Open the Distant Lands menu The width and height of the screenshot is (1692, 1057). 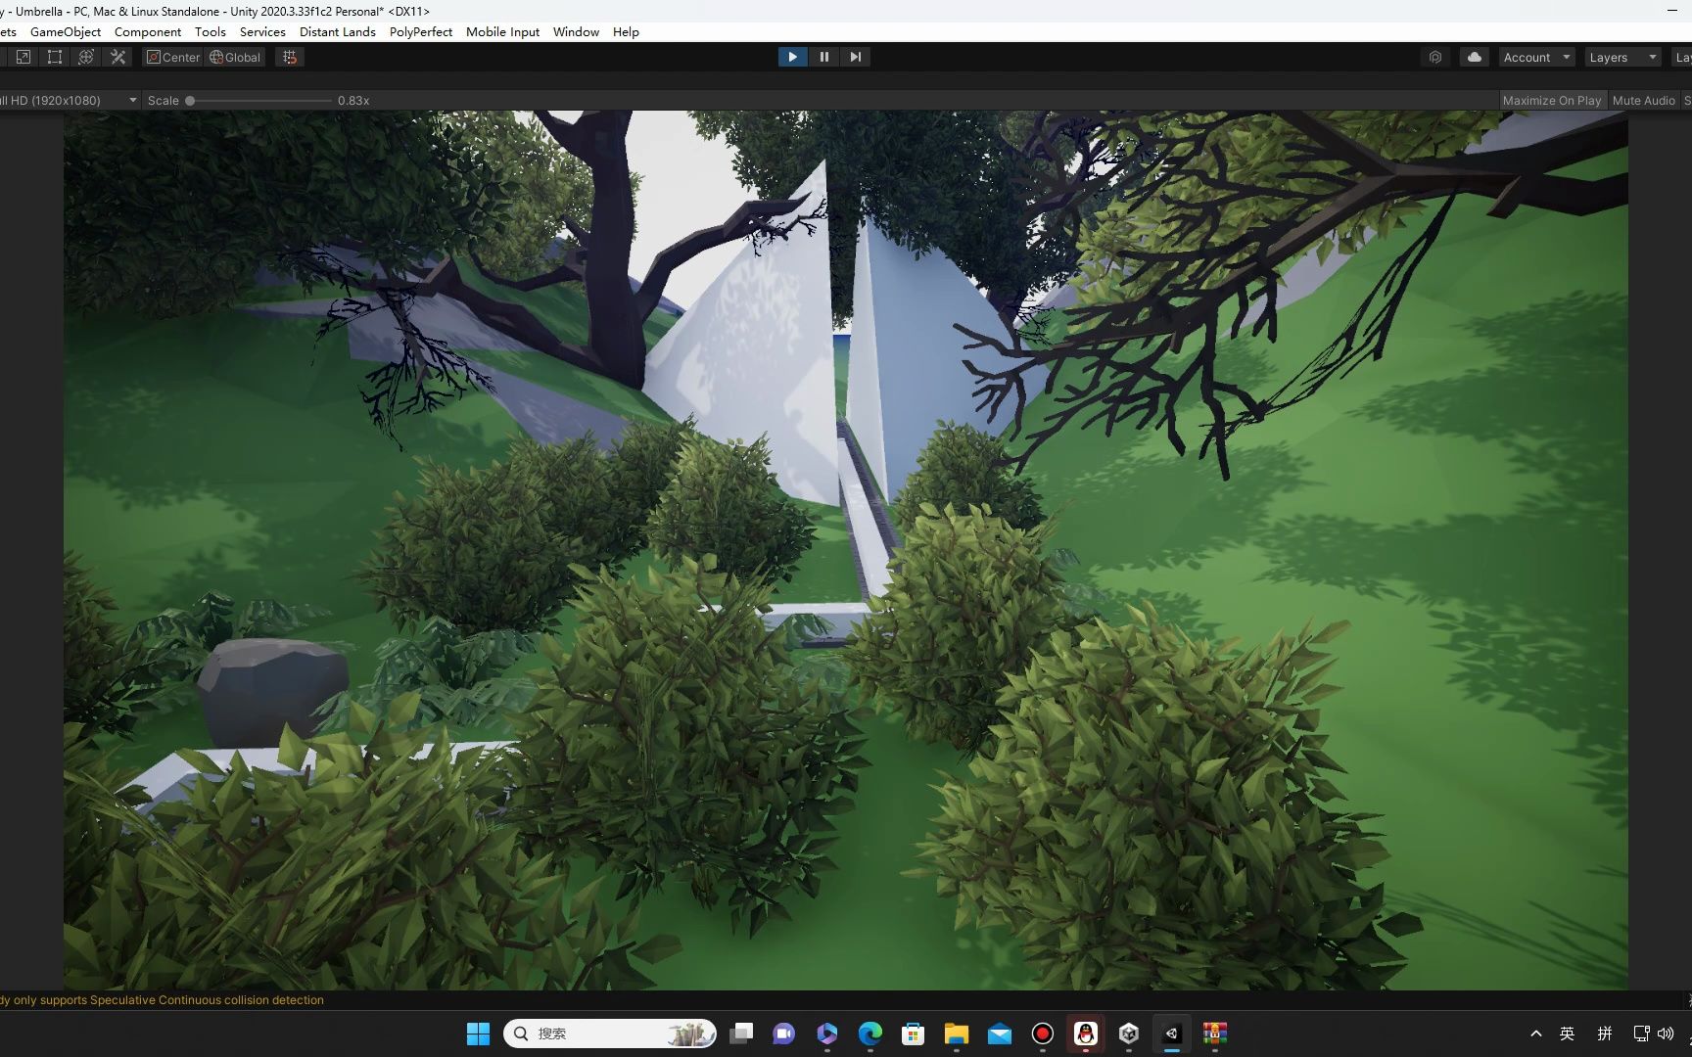pos(337,31)
